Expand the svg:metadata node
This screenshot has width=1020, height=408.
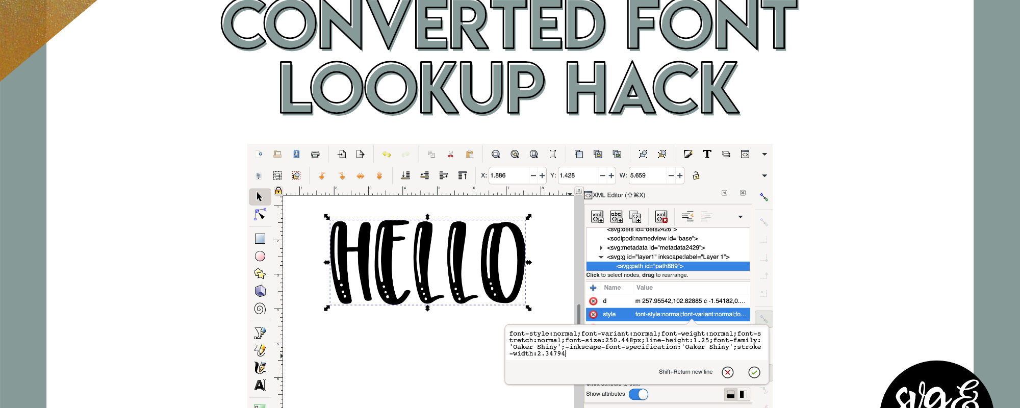601,248
